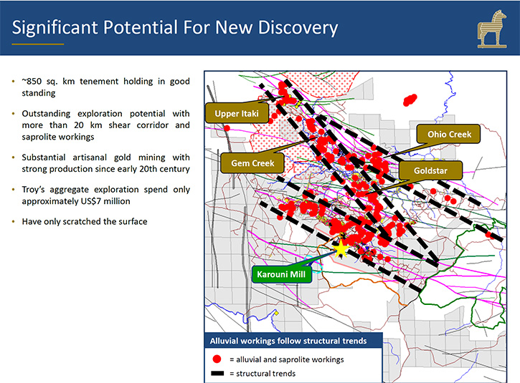Click 'Have only scratched the surface' text

(85, 221)
